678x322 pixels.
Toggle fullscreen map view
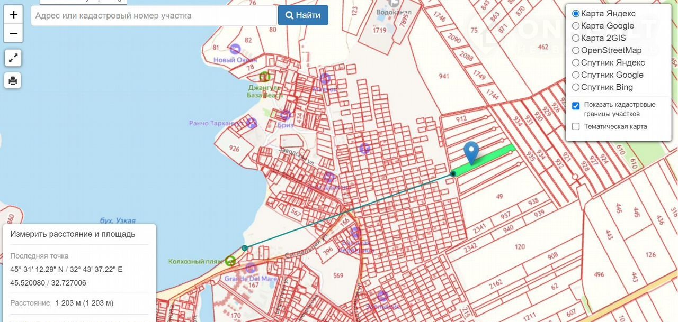tap(13, 58)
